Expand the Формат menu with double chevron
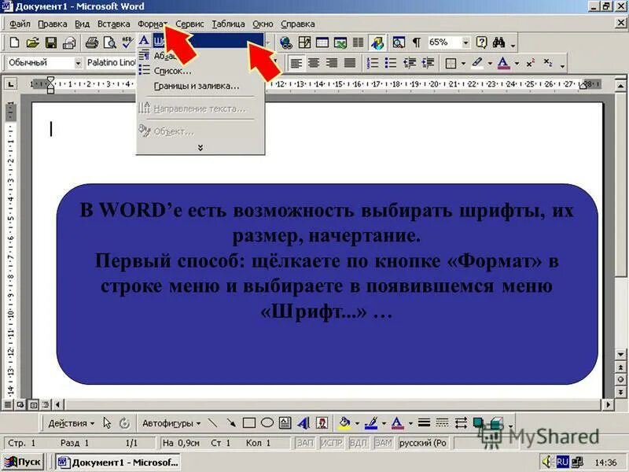 pos(200,148)
